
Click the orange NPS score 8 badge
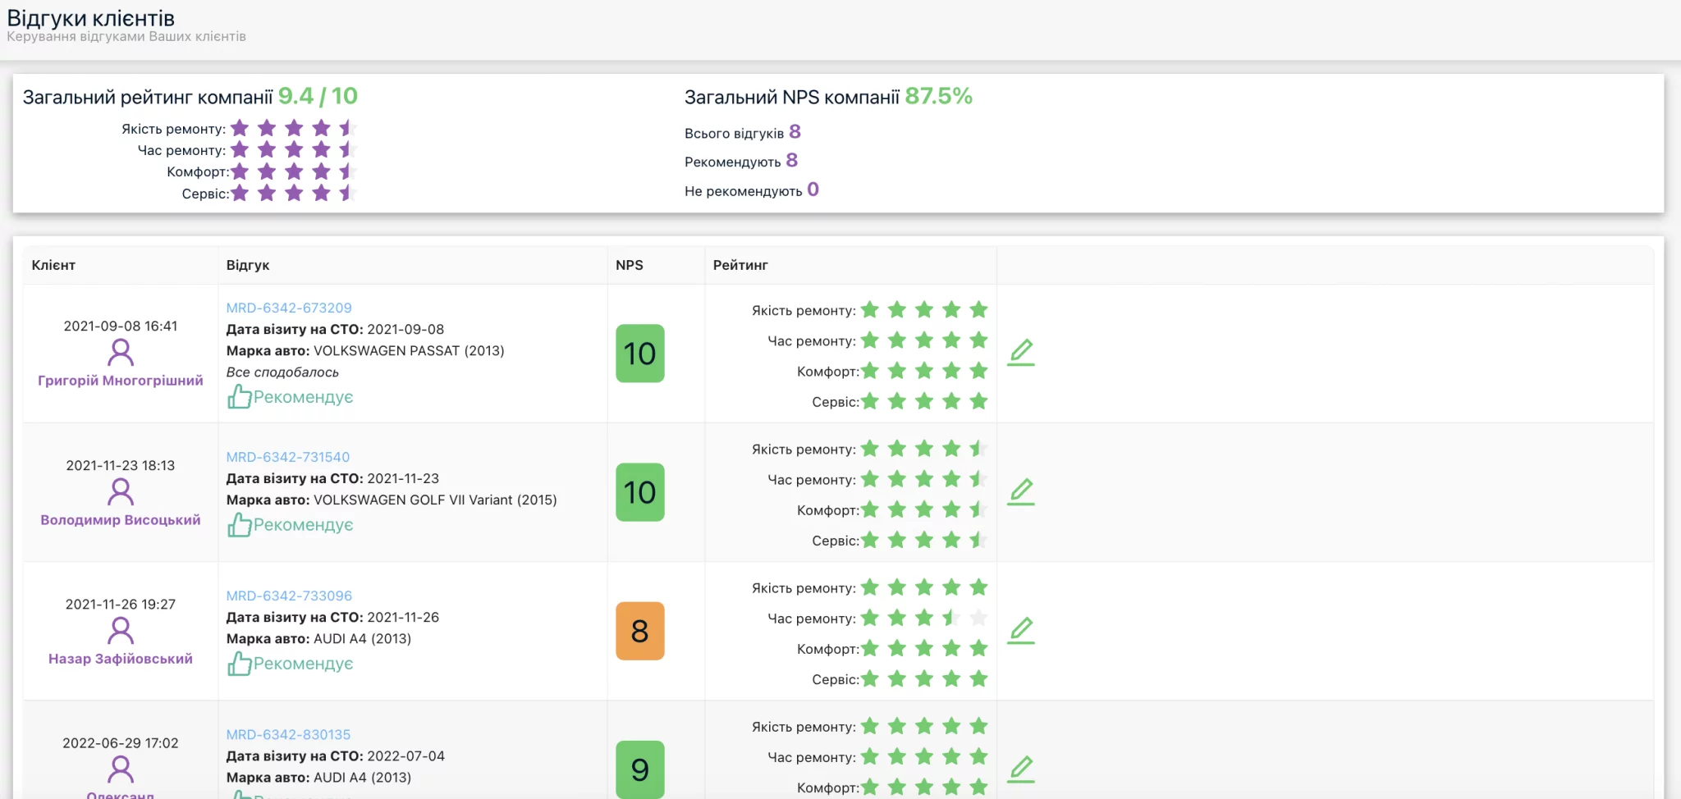coord(640,631)
